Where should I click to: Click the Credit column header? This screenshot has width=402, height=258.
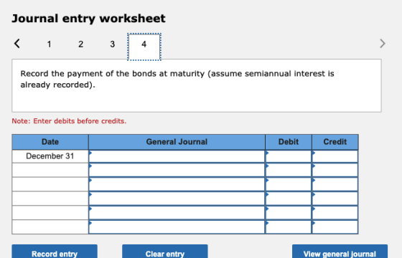pos(335,142)
